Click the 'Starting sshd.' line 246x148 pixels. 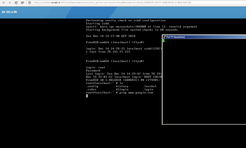[98, 24]
